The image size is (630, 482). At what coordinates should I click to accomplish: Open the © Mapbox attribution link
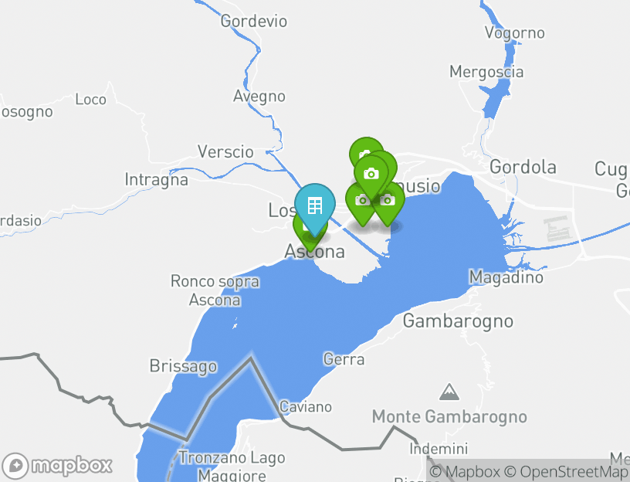pos(465,471)
